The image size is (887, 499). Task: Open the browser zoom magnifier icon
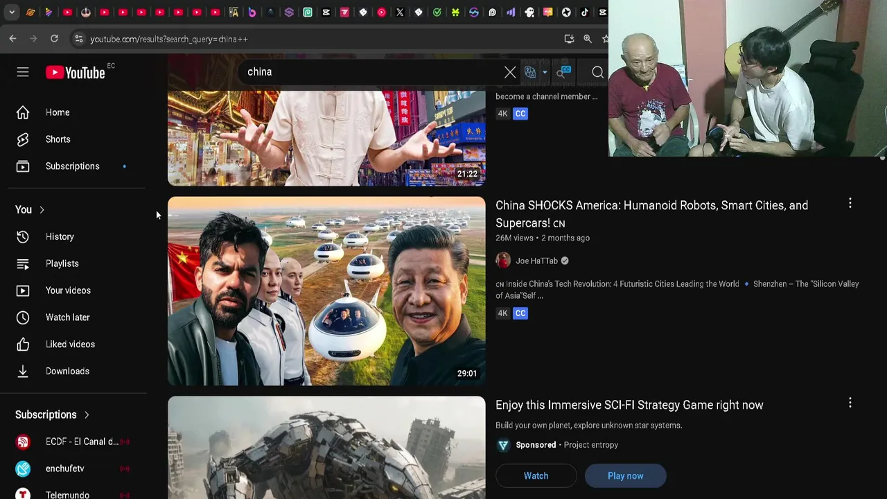[588, 39]
